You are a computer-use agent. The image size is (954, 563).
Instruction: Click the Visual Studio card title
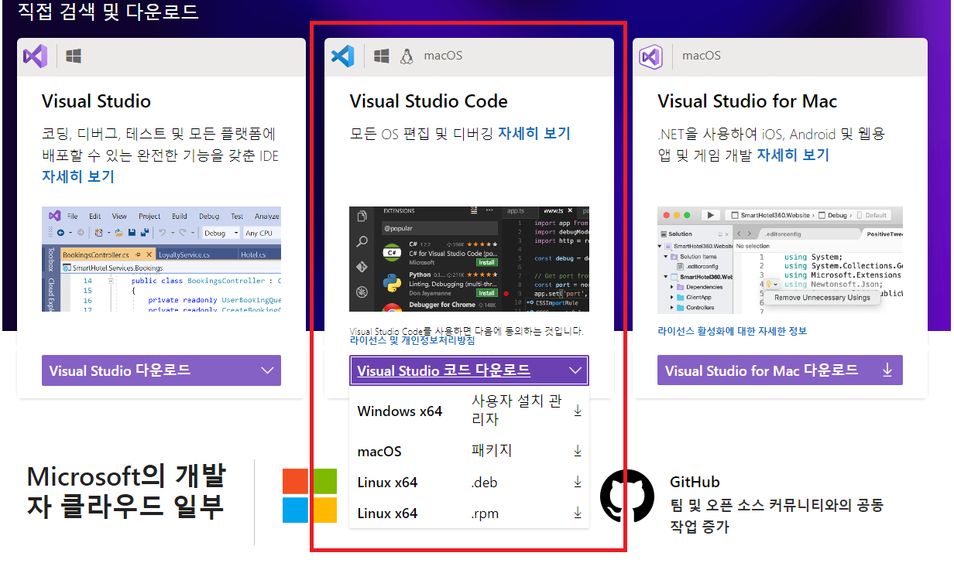[x=96, y=101]
